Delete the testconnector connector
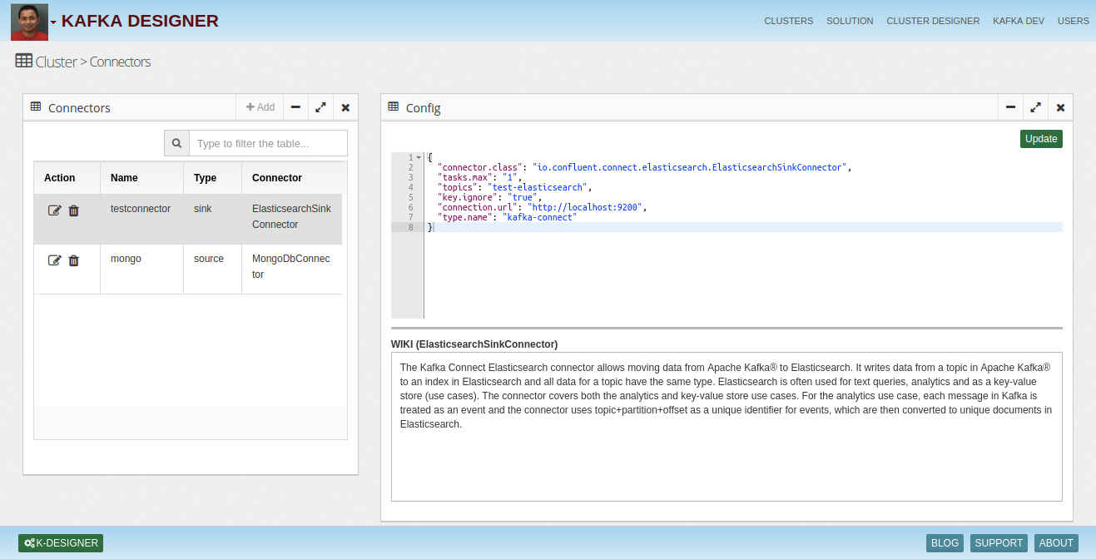Image resolution: width=1096 pixels, height=559 pixels. click(x=73, y=211)
